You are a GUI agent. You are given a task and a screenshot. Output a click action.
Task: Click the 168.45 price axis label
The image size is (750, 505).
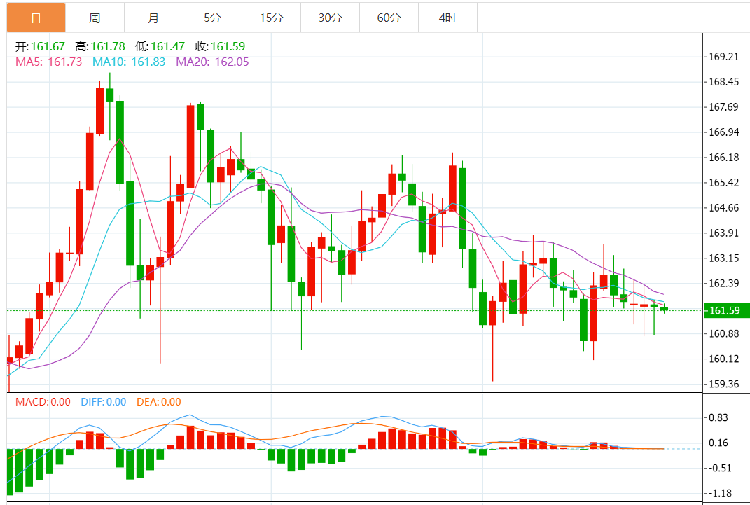(723, 82)
